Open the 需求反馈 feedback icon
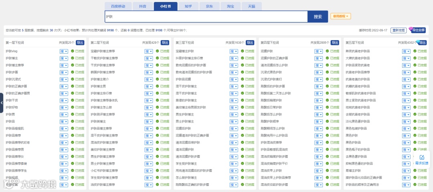 tap(422, 158)
